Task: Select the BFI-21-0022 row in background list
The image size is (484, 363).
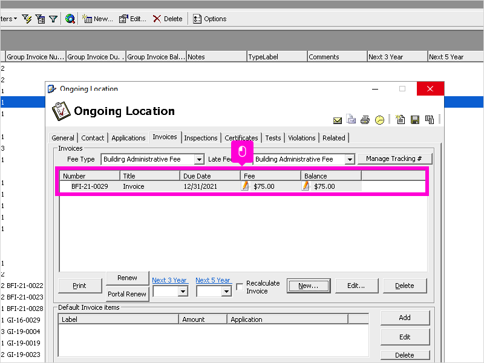Action: pyautogui.click(x=22, y=286)
